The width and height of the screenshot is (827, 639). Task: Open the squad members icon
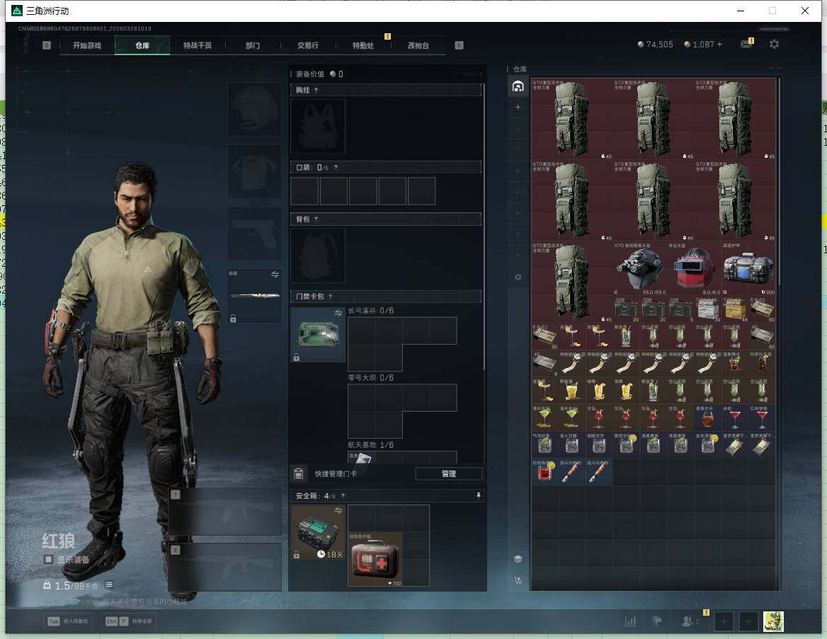(x=688, y=621)
